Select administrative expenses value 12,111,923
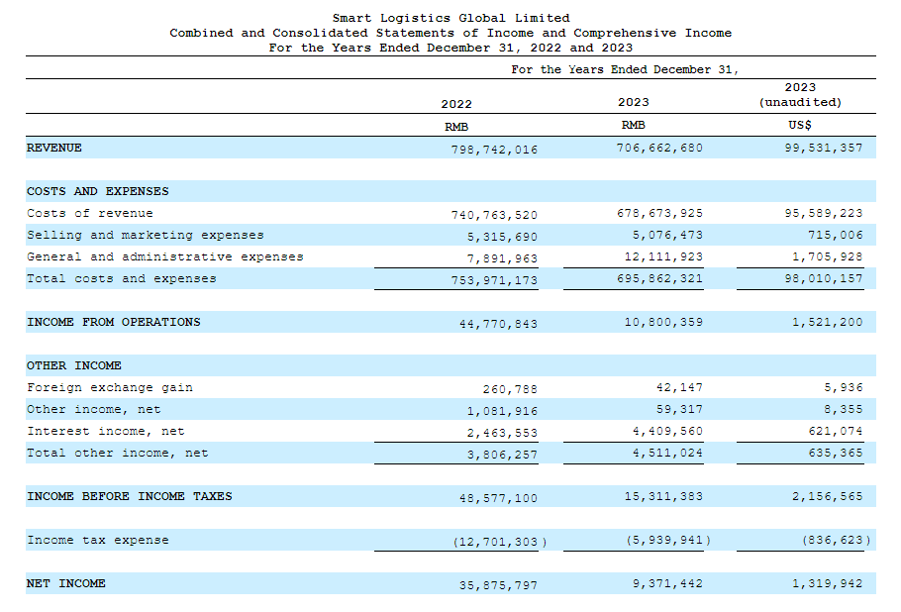 point(663,256)
